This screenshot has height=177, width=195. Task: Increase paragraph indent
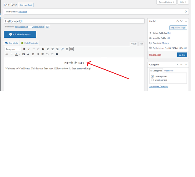[x=43, y=54]
